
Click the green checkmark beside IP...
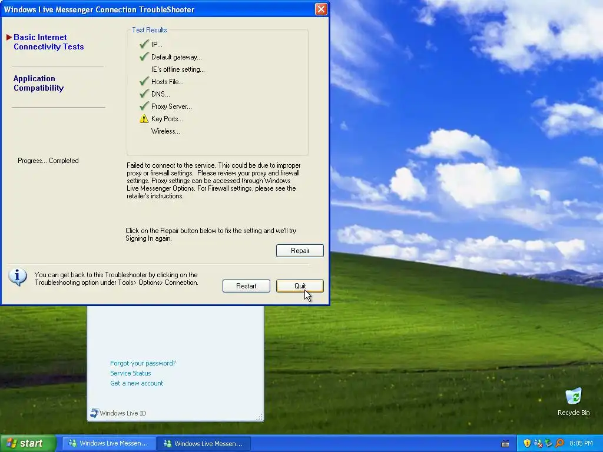144,44
